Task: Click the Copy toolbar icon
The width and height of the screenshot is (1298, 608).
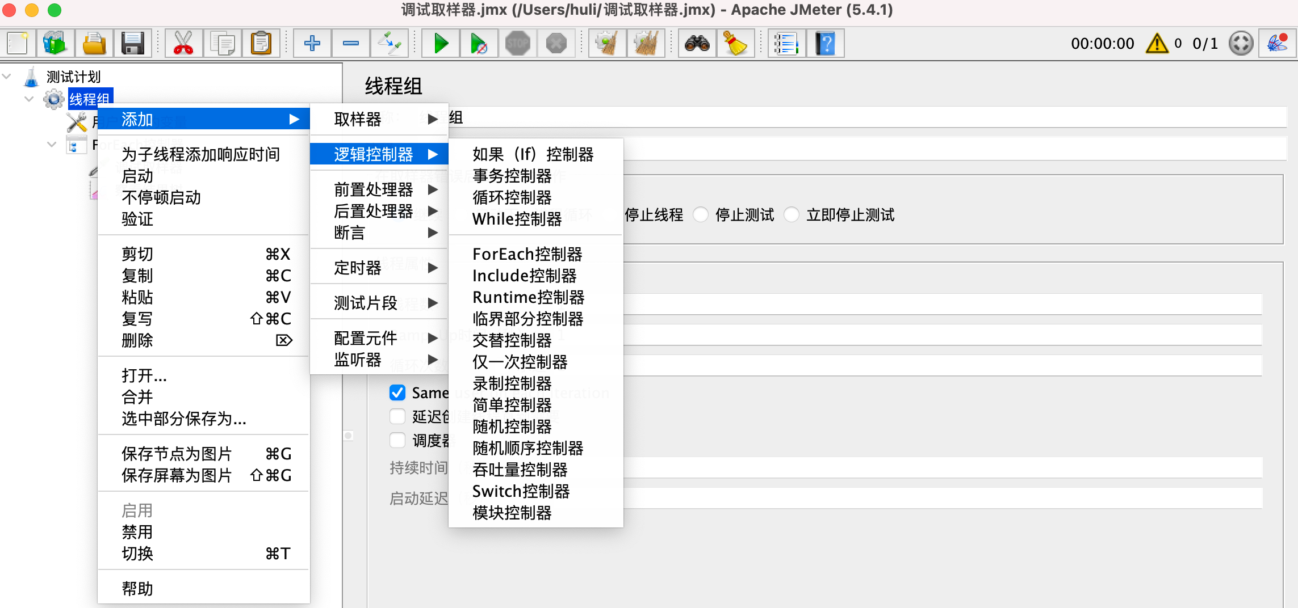Action: tap(222, 43)
